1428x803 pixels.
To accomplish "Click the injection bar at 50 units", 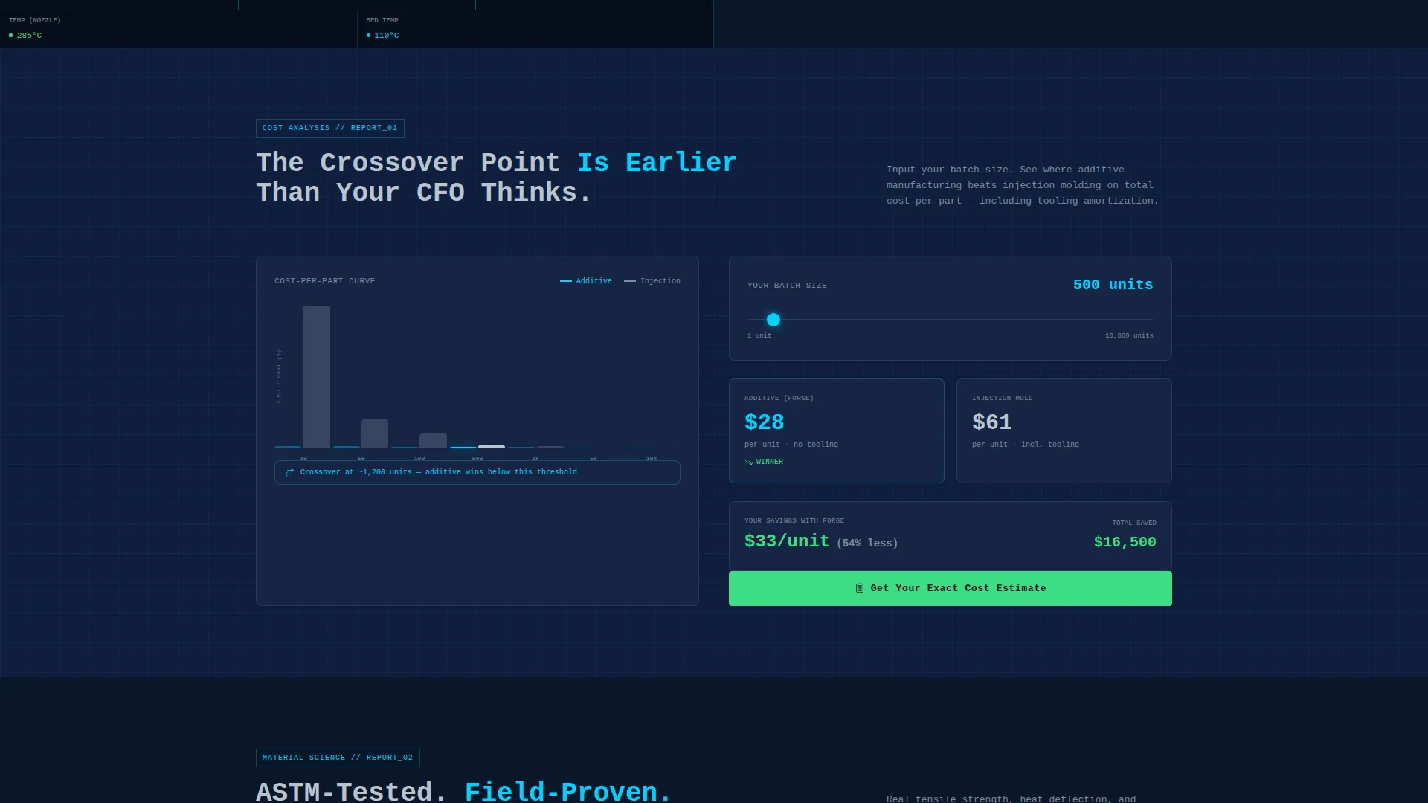I will [375, 433].
